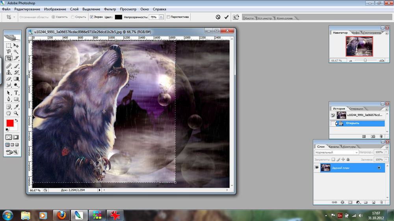Adjust the Navigator zoom slider
The height and width of the screenshot is (221, 394).
click(365, 61)
